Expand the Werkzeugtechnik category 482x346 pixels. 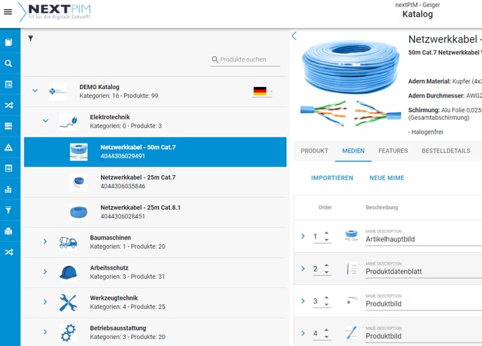(x=45, y=302)
